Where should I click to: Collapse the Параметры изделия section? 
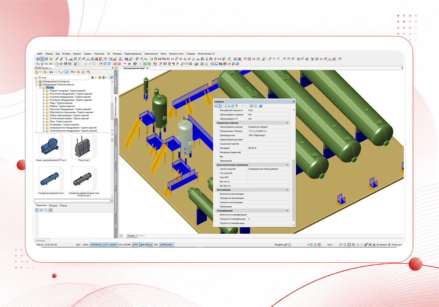(x=287, y=123)
